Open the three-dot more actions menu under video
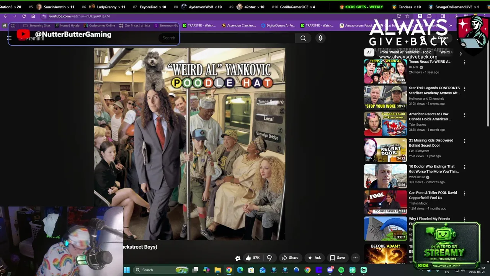 tap(355, 258)
